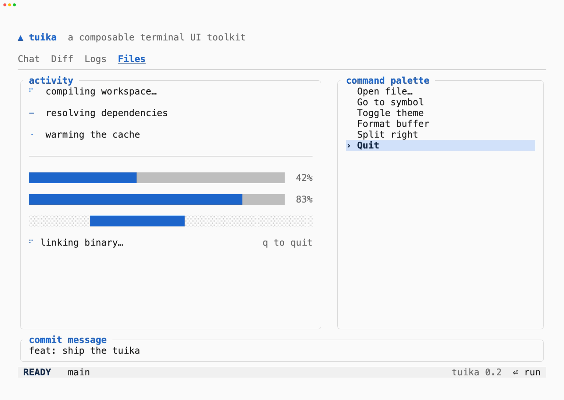Click the indeterminate progress bar block
564x400 pixels.
click(x=137, y=221)
